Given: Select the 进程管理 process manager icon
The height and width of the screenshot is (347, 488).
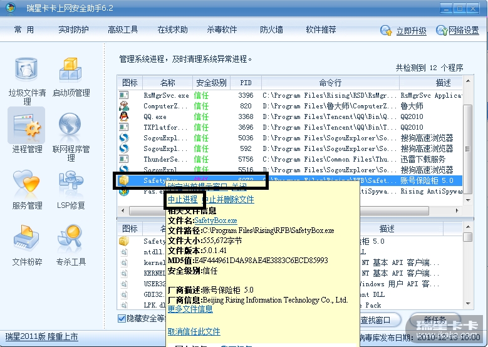Looking at the screenshot, I should [x=27, y=126].
